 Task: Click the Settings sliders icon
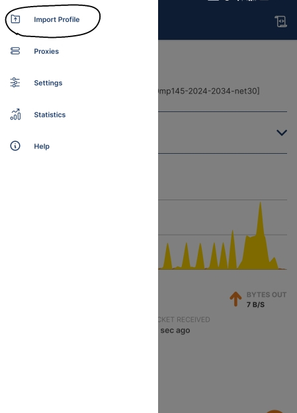click(x=15, y=82)
